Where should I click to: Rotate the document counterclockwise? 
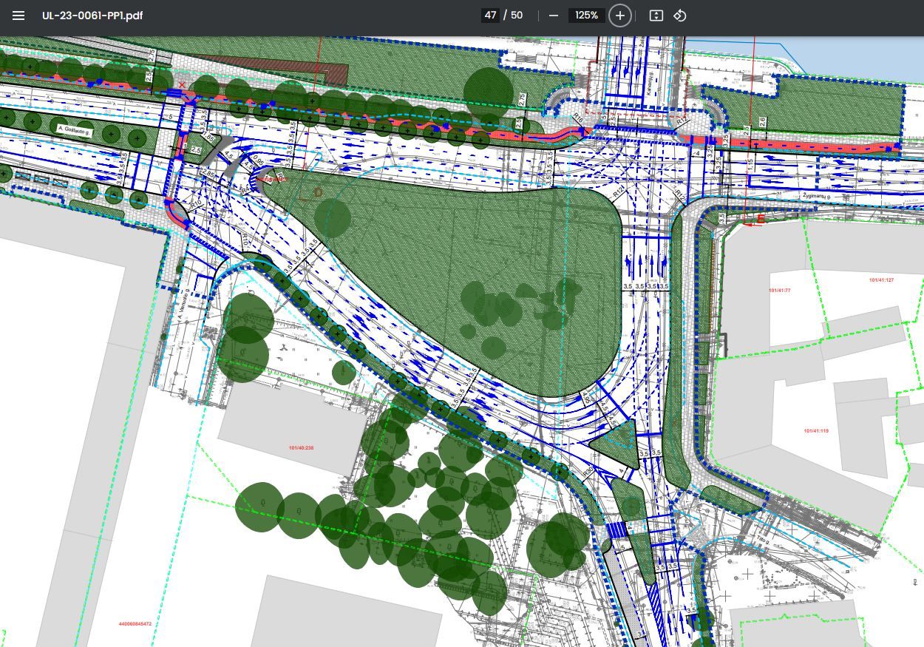(680, 16)
